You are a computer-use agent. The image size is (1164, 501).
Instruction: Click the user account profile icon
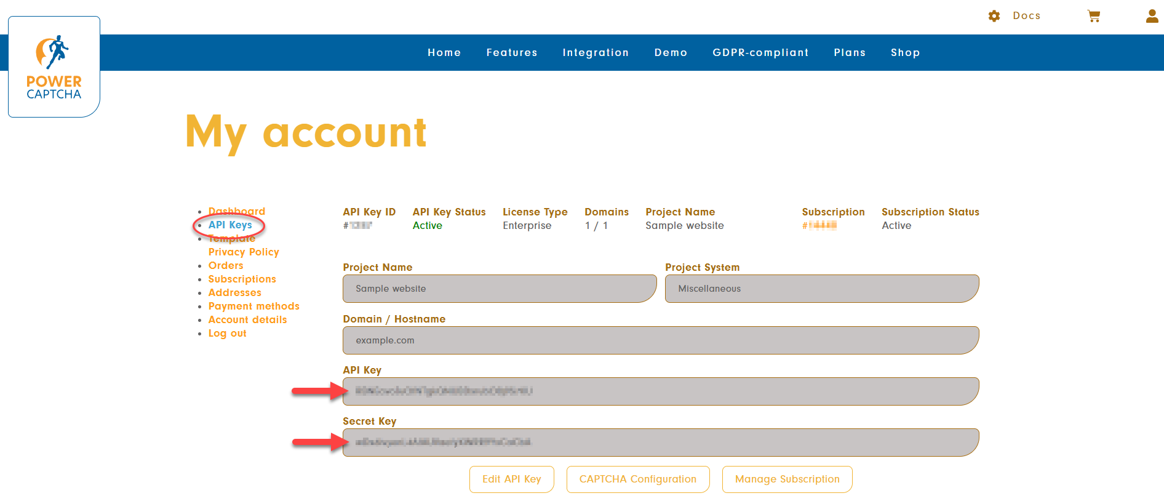(x=1152, y=16)
